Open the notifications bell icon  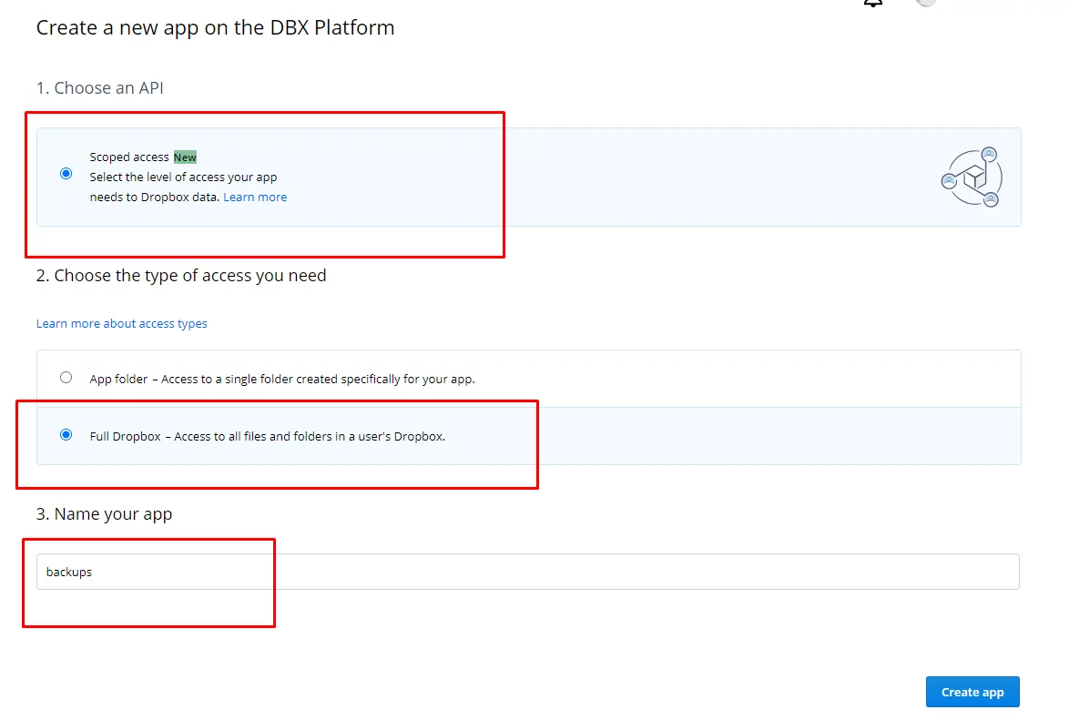coord(872,5)
